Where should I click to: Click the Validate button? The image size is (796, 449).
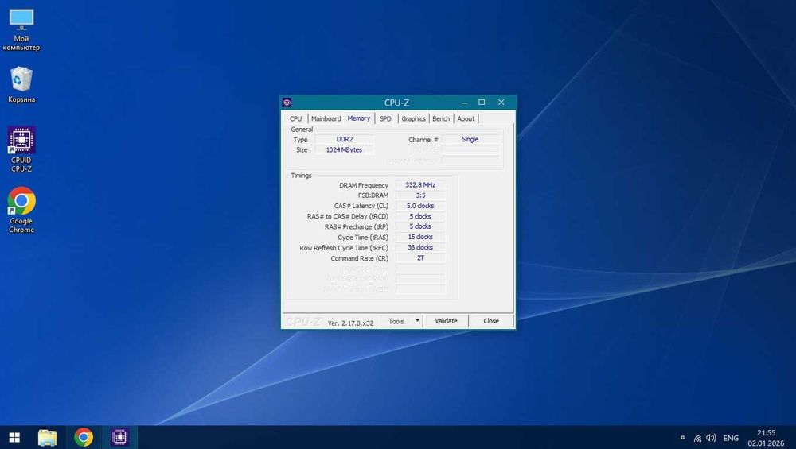coord(447,321)
